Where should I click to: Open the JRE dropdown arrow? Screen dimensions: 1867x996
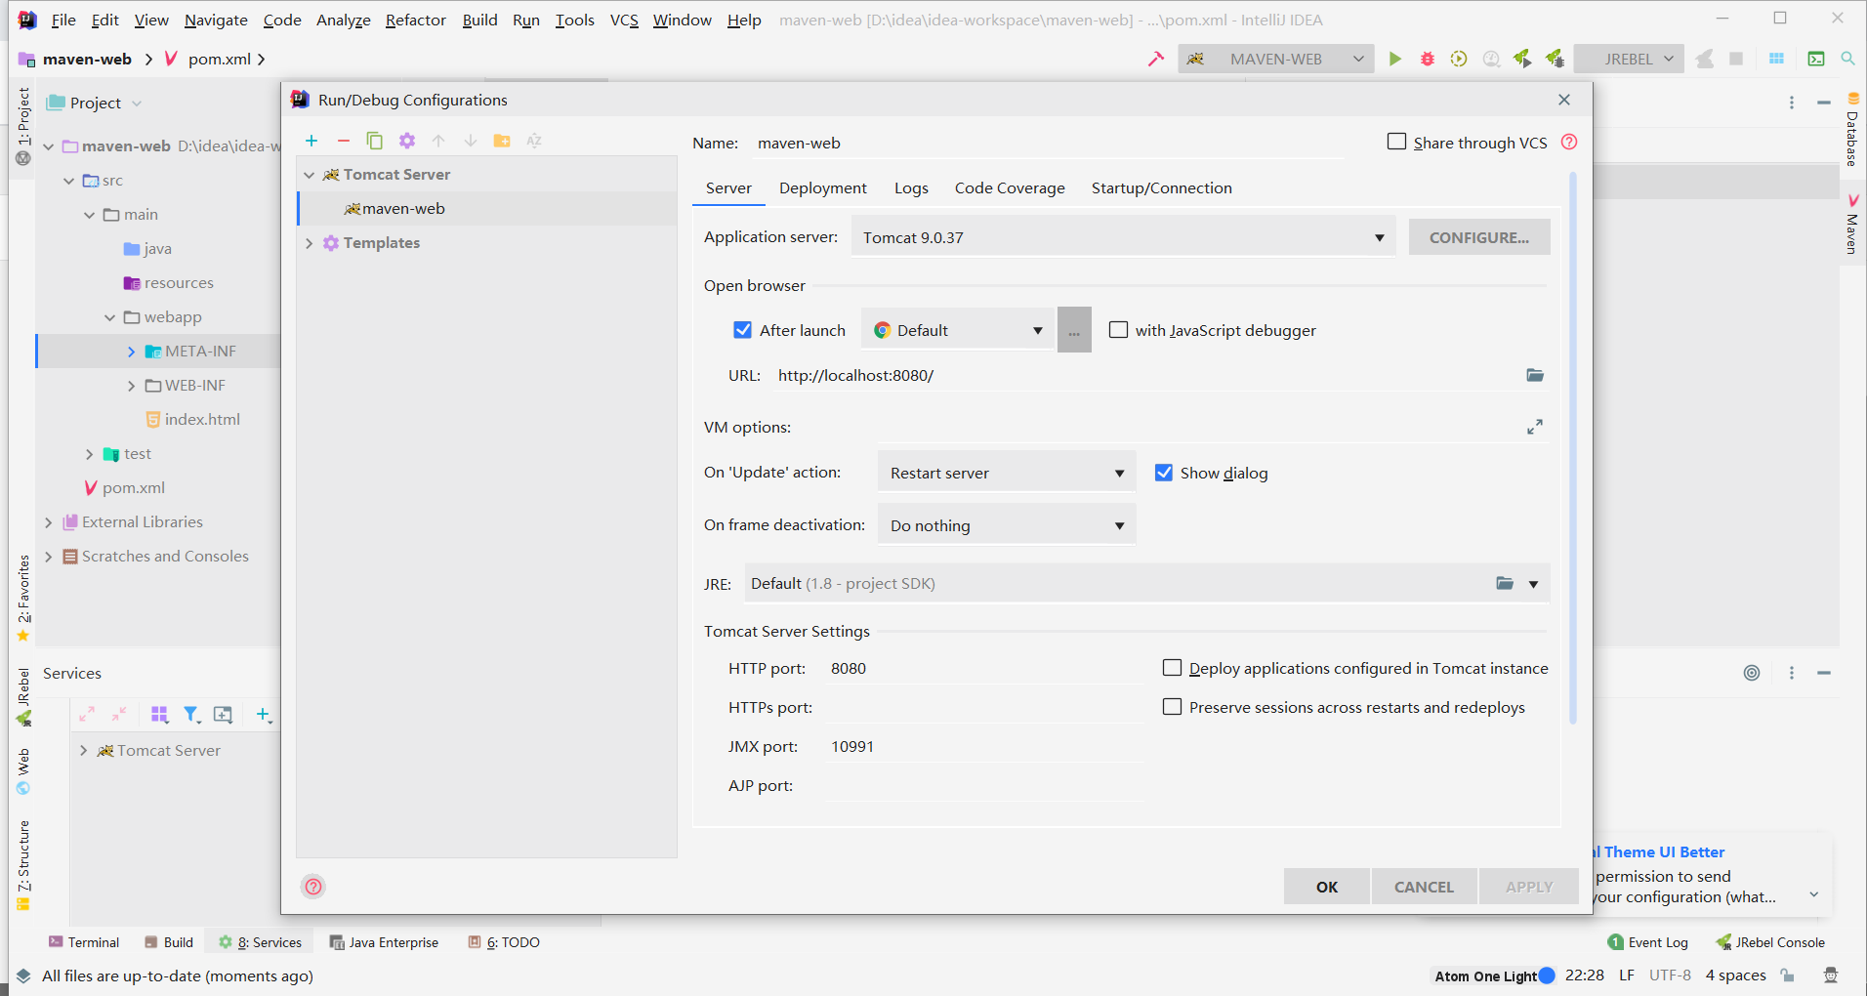pos(1533,584)
